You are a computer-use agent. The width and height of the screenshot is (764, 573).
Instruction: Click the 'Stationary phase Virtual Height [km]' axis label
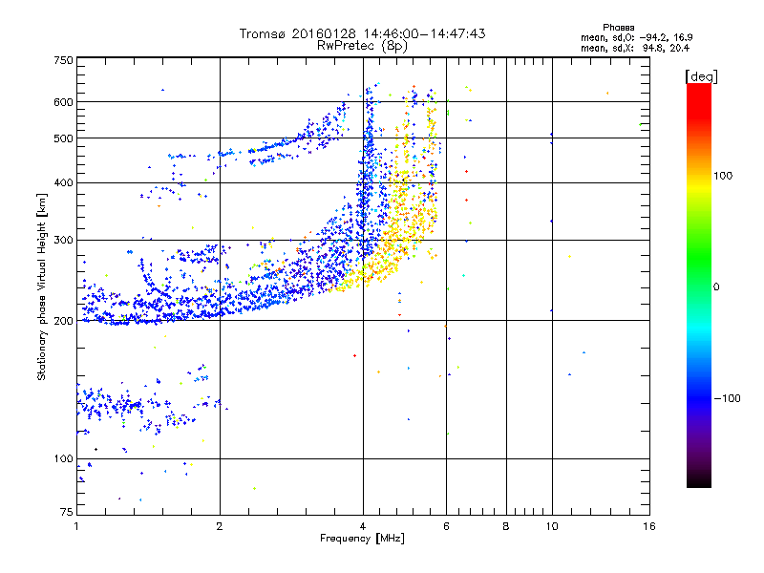(42, 287)
